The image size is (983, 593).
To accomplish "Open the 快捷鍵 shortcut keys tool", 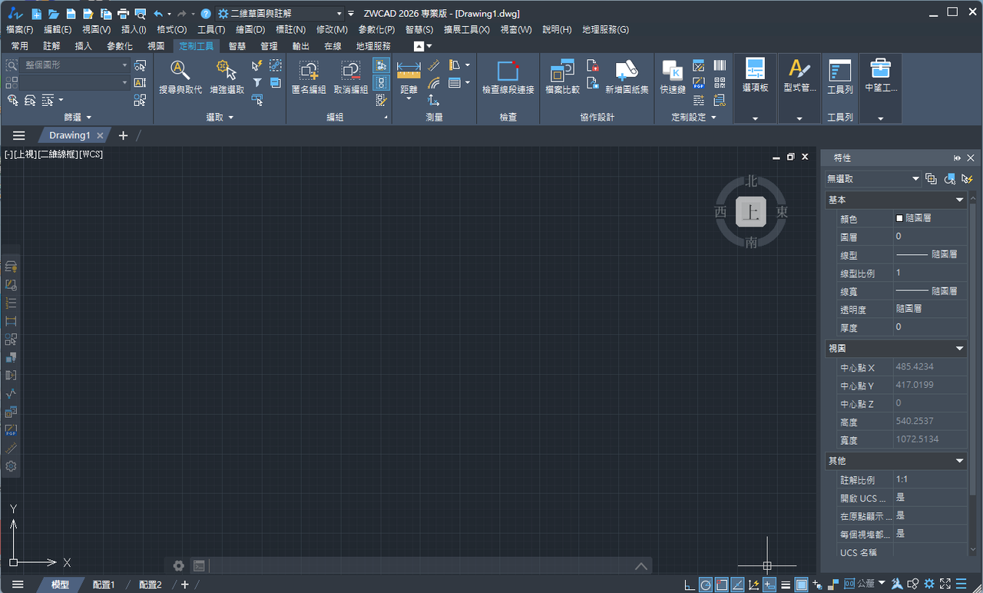I will (673, 77).
